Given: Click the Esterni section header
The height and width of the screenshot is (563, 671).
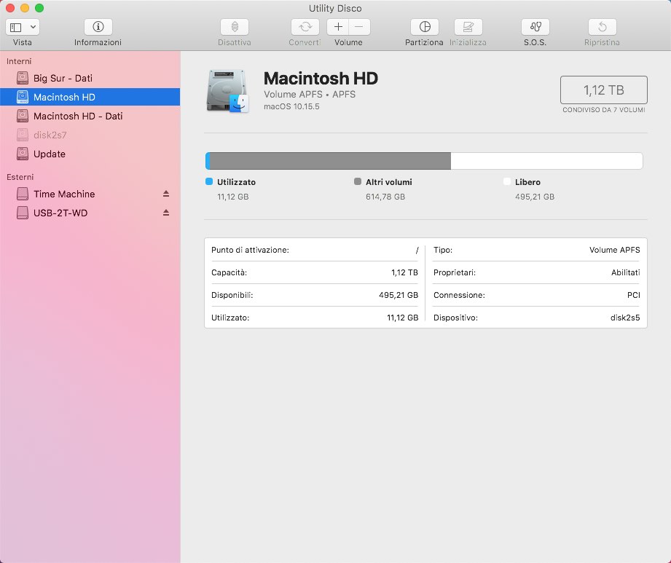Looking at the screenshot, I should 20,177.
